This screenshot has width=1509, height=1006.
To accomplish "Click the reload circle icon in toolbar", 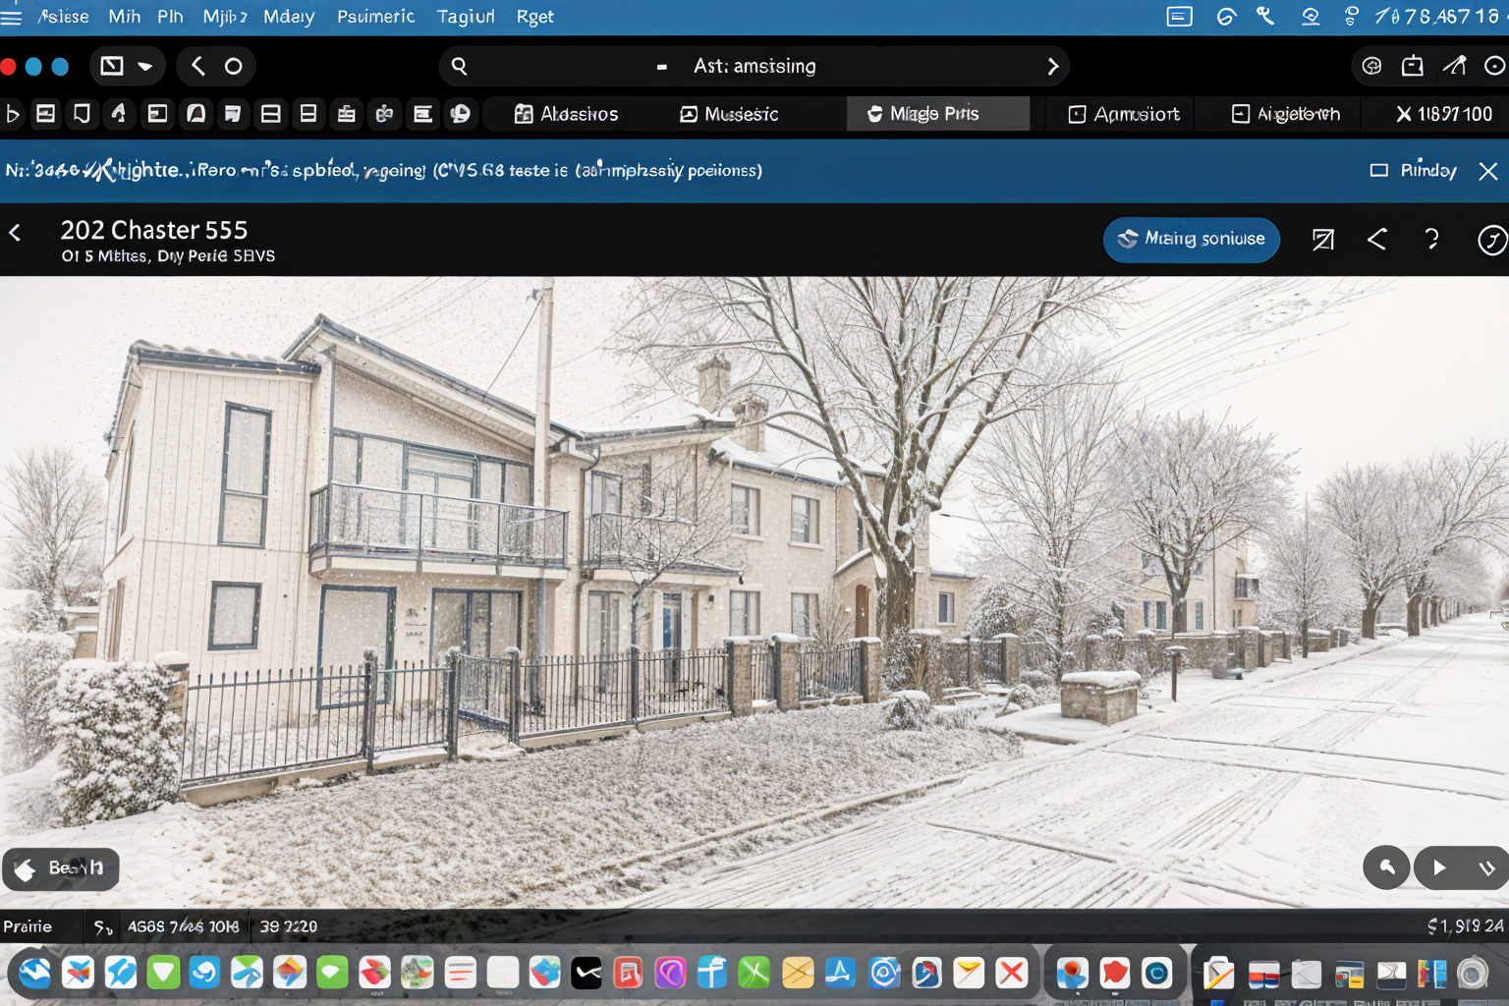I will click(233, 66).
